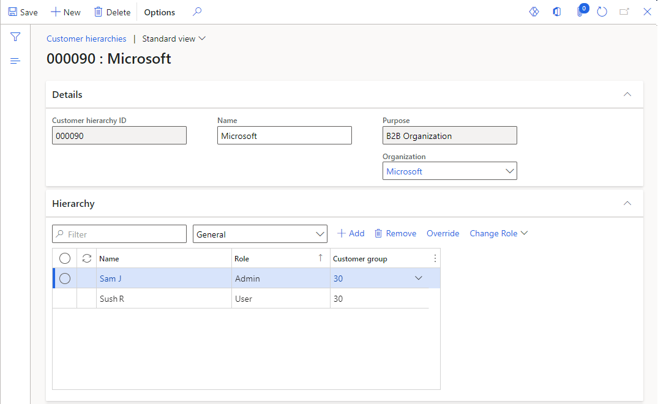Screen dimensions: 658x404
Task: Click the search magnifier icon in toolbar
Action: click(197, 12)
